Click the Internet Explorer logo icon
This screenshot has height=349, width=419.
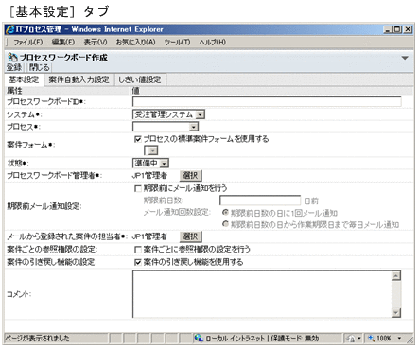pyautogui.click(x=10, y=29)
